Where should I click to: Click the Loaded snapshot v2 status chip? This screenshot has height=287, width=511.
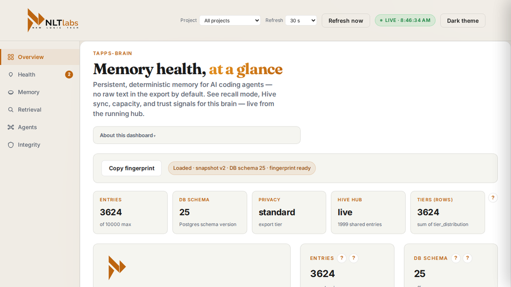click(x=242, y=168)
